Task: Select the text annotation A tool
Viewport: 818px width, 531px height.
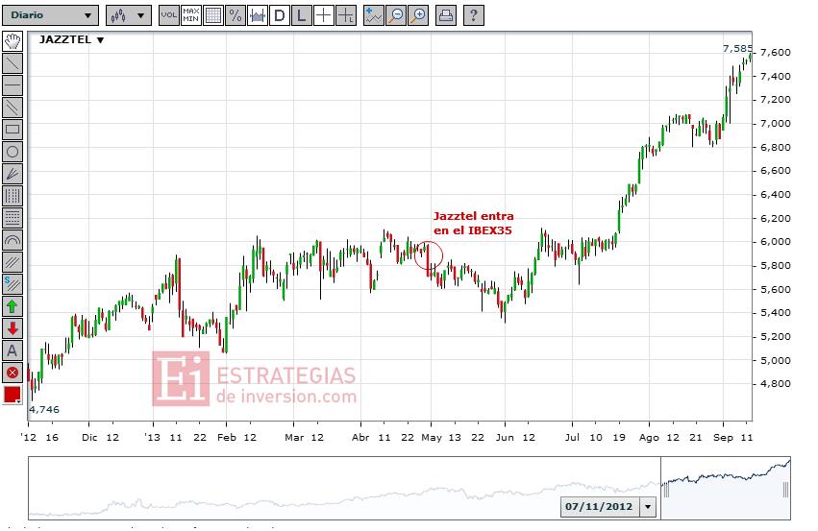Action: point(12,350)
